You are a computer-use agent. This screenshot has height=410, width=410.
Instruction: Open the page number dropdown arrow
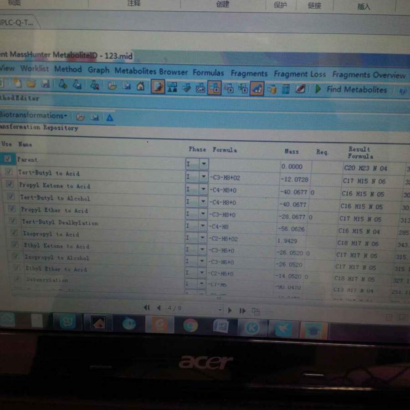(220, 310)
